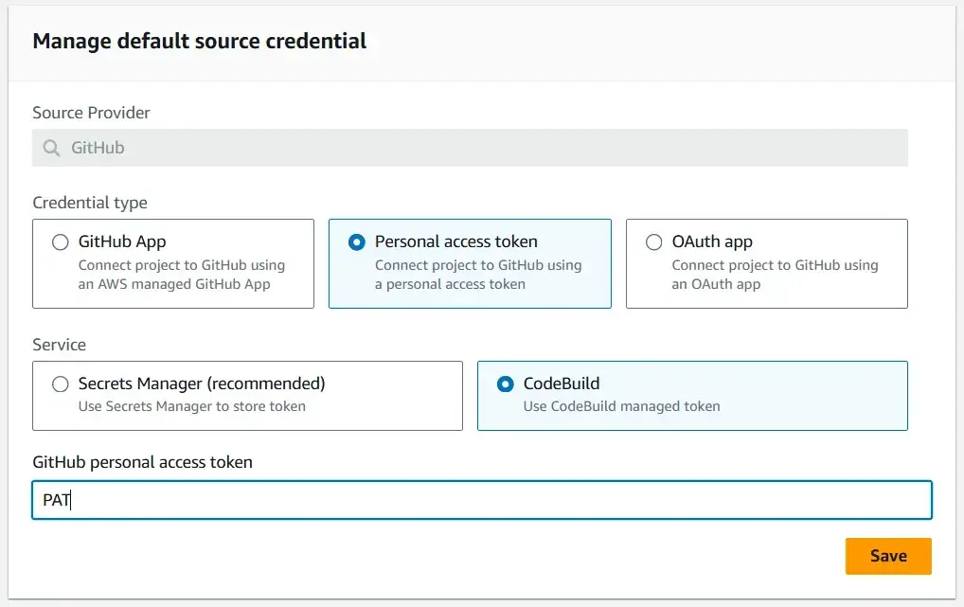Click the 'GitHub personal access token' label

(143, 462)
